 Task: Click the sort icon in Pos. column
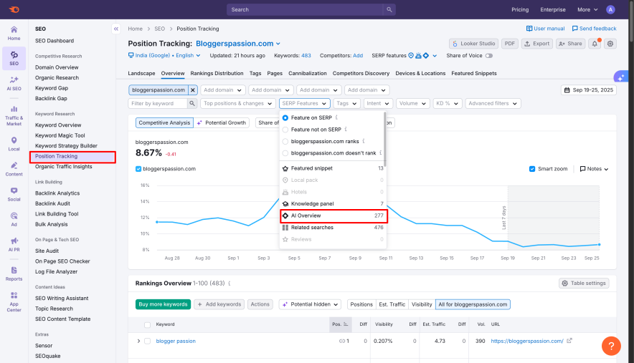[346, 324]
